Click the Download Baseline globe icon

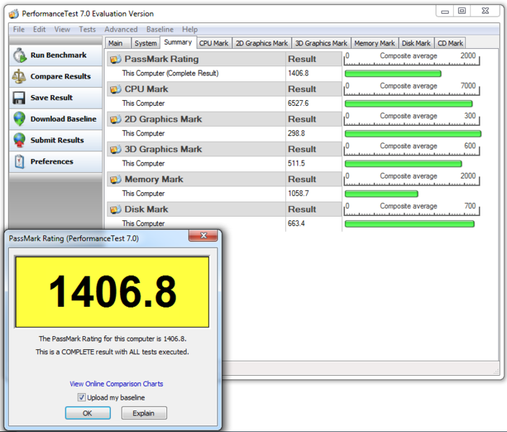coord(19,119)
